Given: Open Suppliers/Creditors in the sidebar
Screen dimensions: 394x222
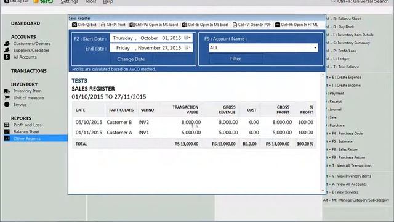Looking at the screenshot, I should (31, 51).
